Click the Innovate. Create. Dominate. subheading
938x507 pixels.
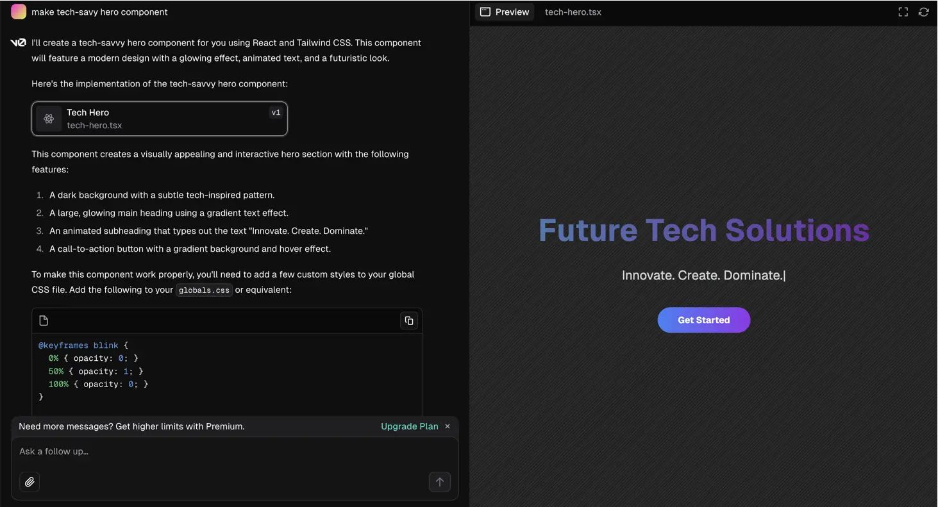[702, 276]
